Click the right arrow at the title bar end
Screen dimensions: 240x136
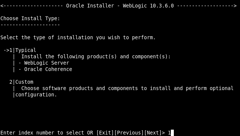[x=235, y=6]
